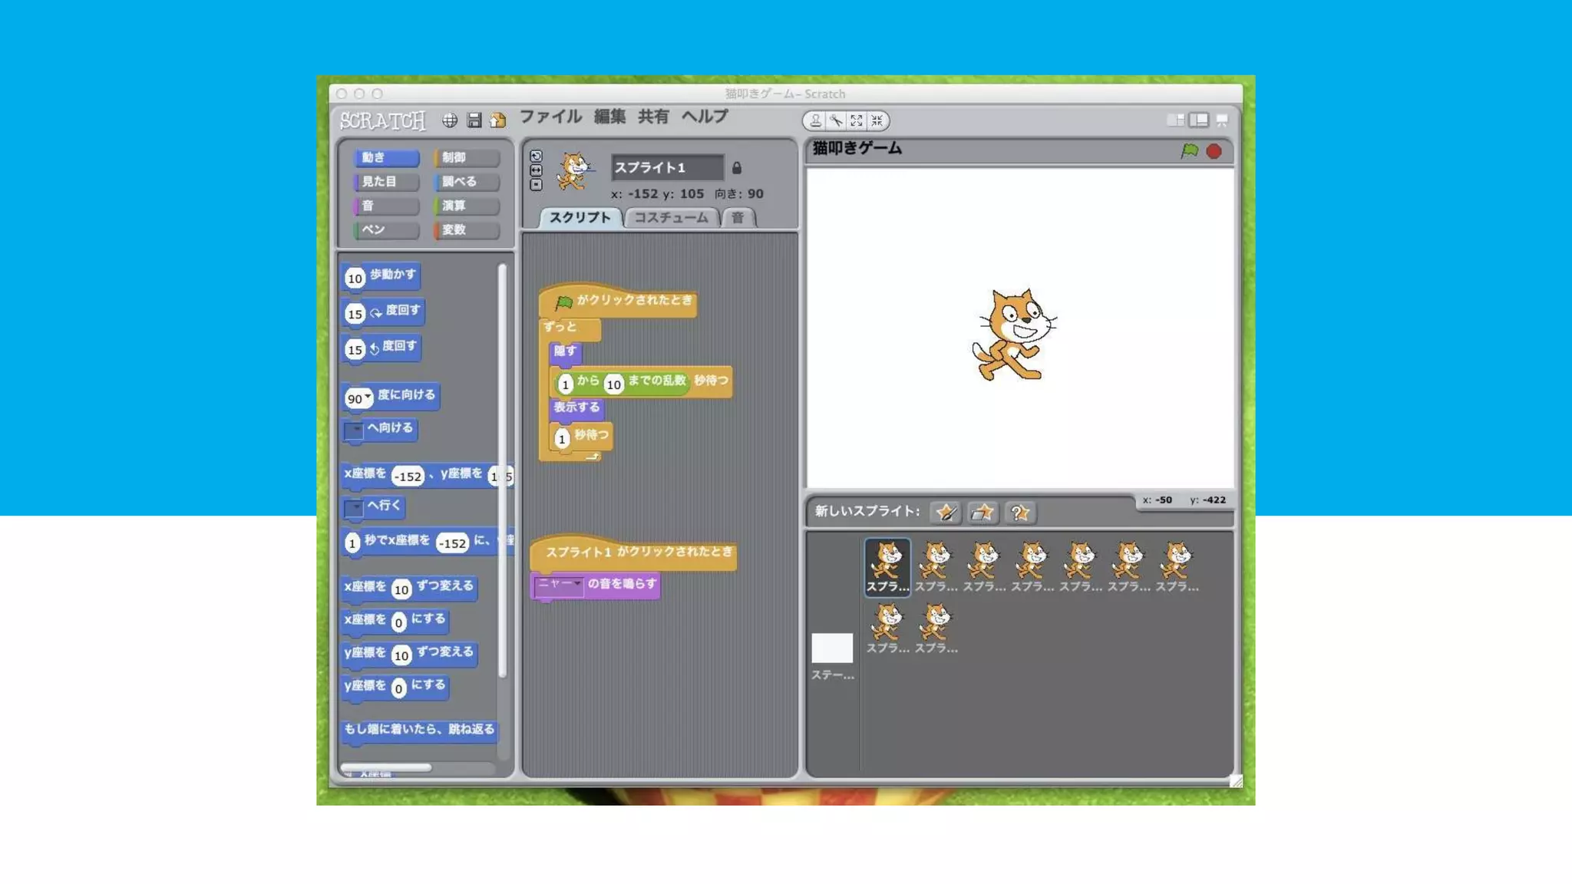Switch to the 音 tab beside コスチューム

738,218
